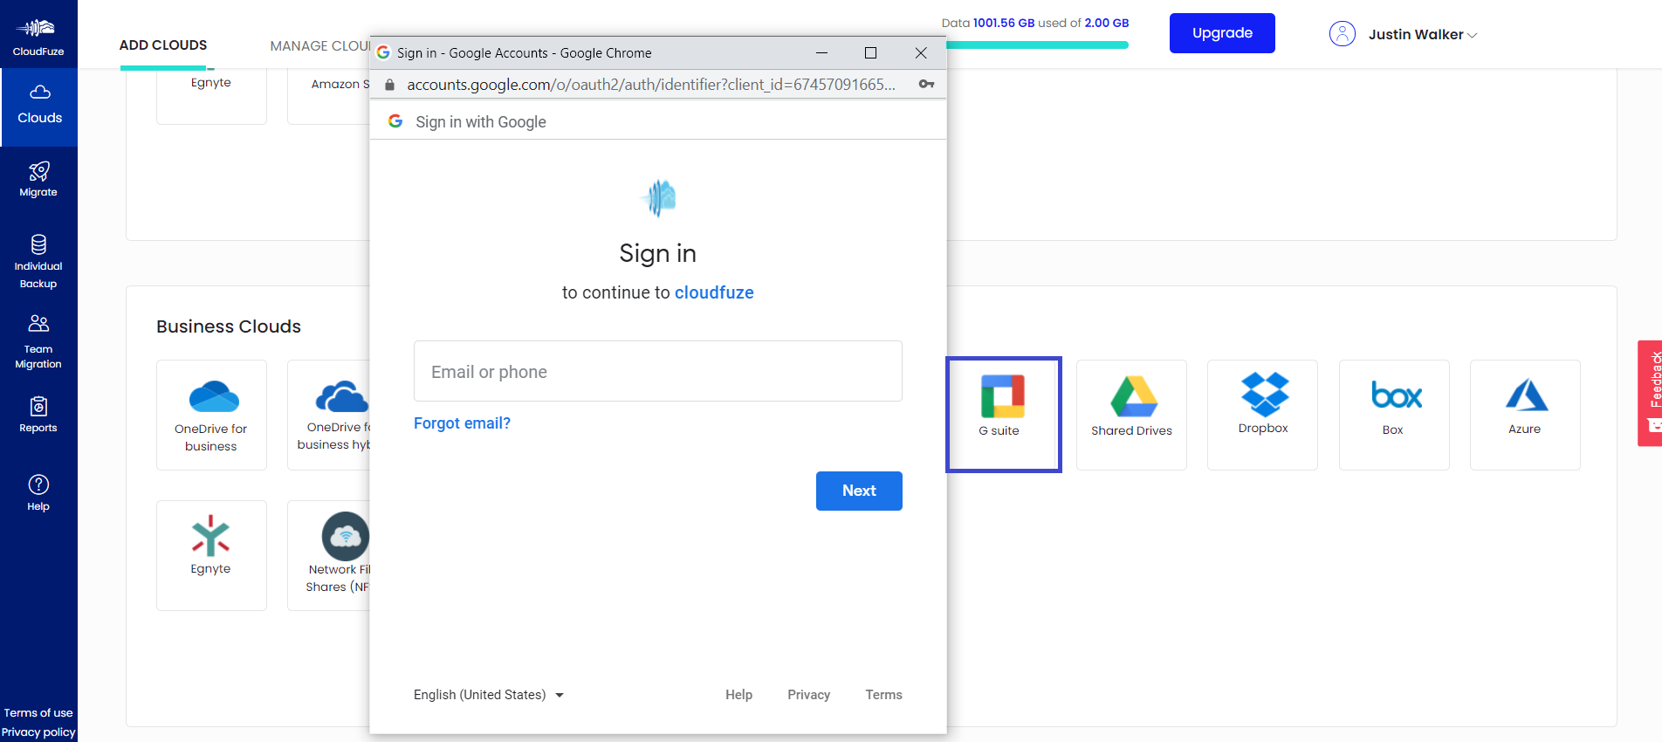Click the password key icon in address bar
The height and width of the screenshot is (742, 1662).
pyautogui.click(x=926, y=85)
